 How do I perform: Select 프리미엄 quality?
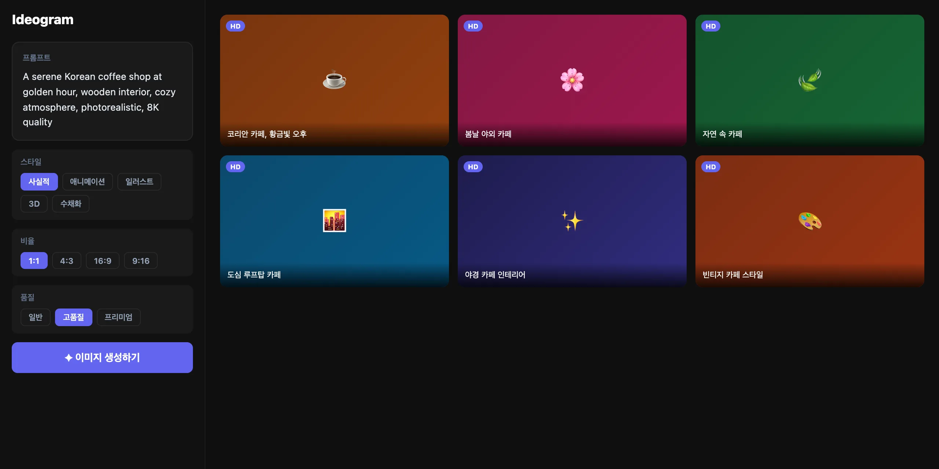pos(118,317)
